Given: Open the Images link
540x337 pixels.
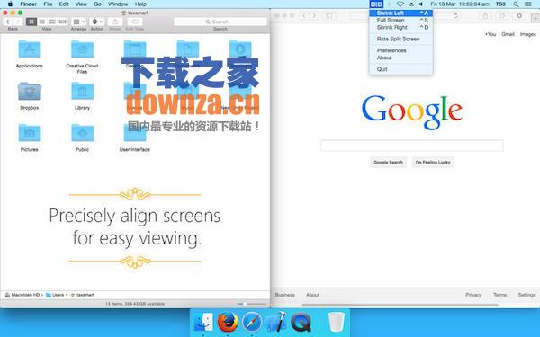Looking at the screenshot, I should coord(528,34).
